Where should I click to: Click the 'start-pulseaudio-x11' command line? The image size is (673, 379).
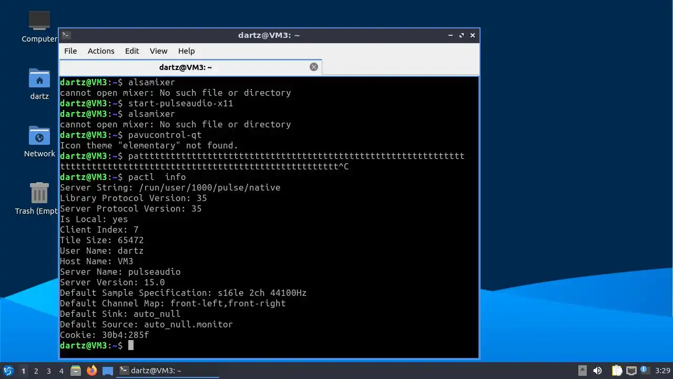click(x=147, y=103)
